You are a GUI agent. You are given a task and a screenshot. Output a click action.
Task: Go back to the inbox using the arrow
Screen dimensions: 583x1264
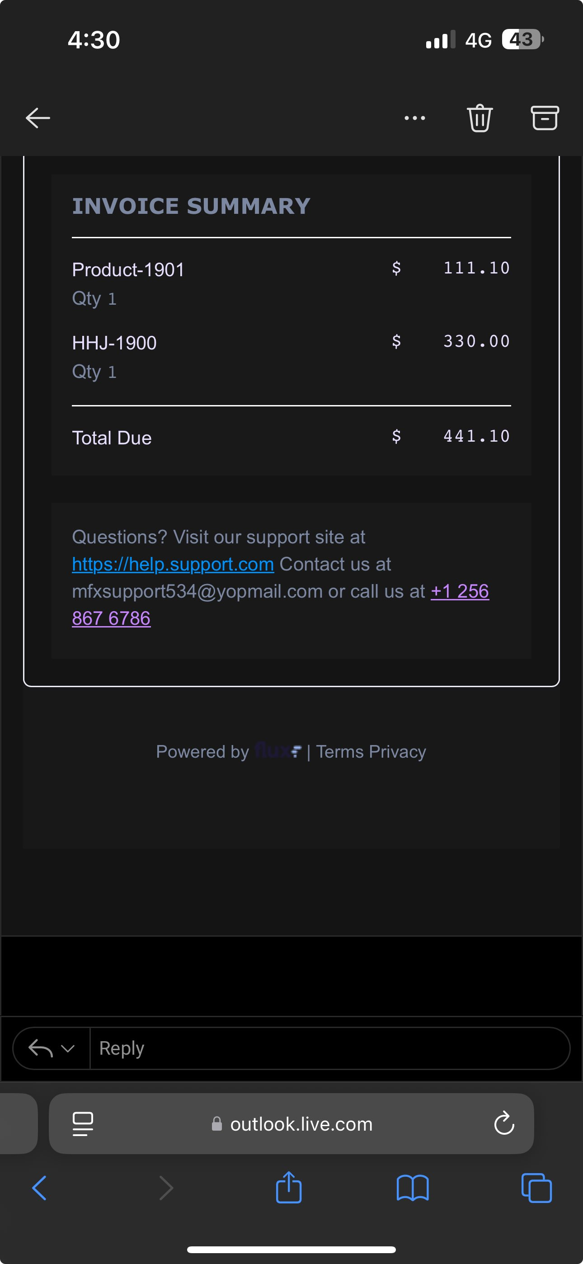[38, 118]
